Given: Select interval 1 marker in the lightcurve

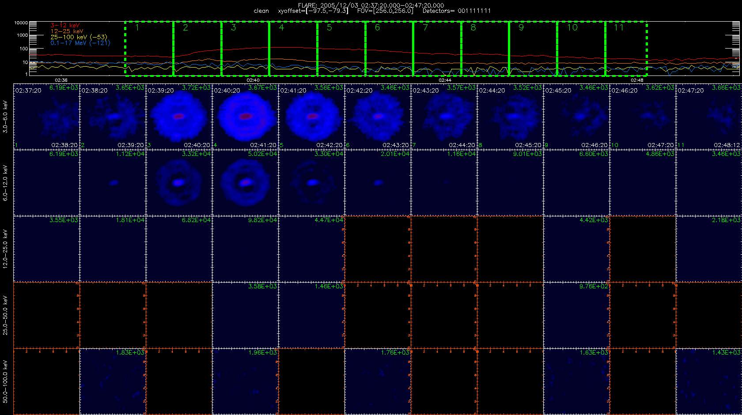Looking at the screenshot, I should click(137, 27).
